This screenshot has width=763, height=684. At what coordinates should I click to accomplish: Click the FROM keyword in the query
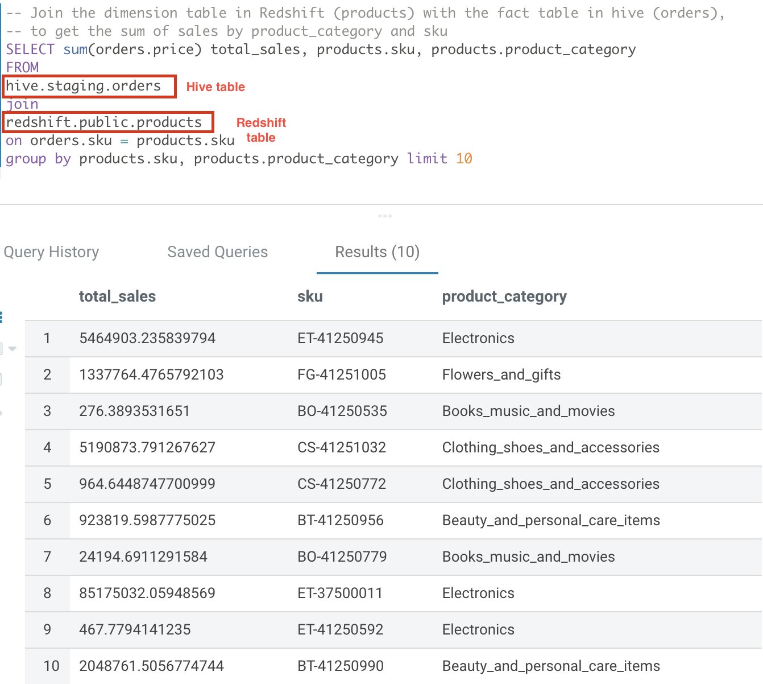point(22,68)
